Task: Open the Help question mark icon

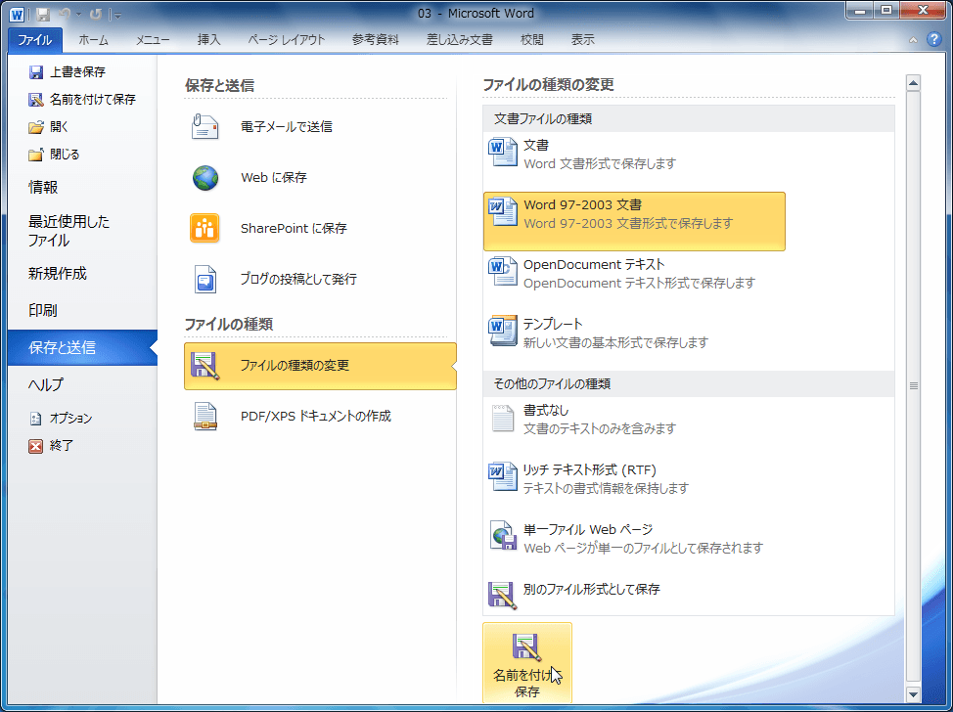Action: pos(933,39)
